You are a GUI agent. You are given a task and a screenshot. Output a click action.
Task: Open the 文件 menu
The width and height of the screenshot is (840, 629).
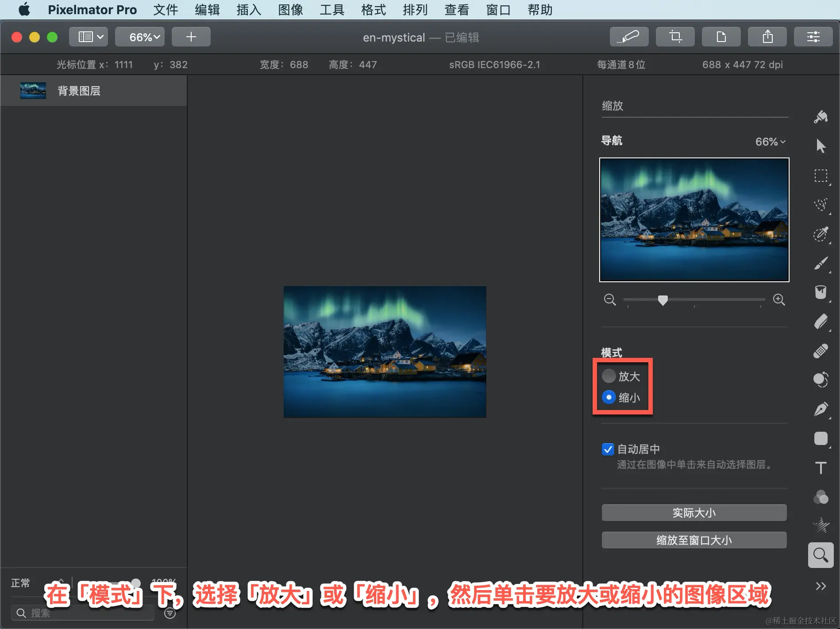(x=166, y=10)
